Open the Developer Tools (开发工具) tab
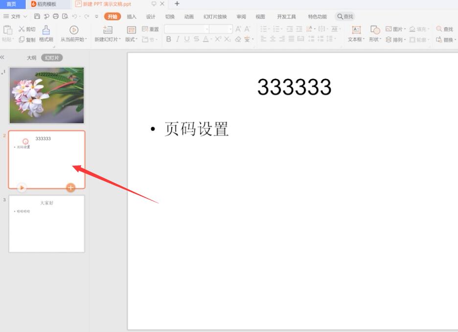This screenshot has width=458, height=332. (x=286, y=17)
